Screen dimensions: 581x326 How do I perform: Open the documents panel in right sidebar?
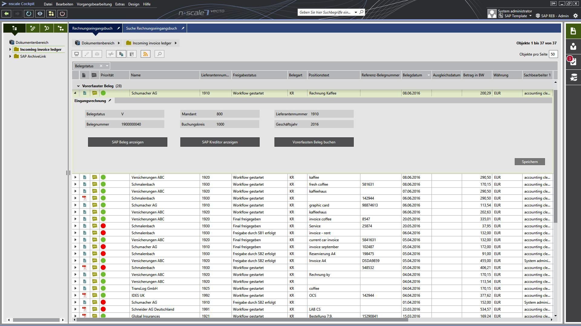573,31
